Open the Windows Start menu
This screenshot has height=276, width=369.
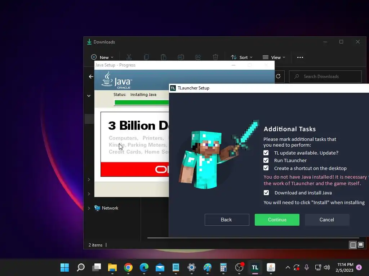tap(65, 267)
